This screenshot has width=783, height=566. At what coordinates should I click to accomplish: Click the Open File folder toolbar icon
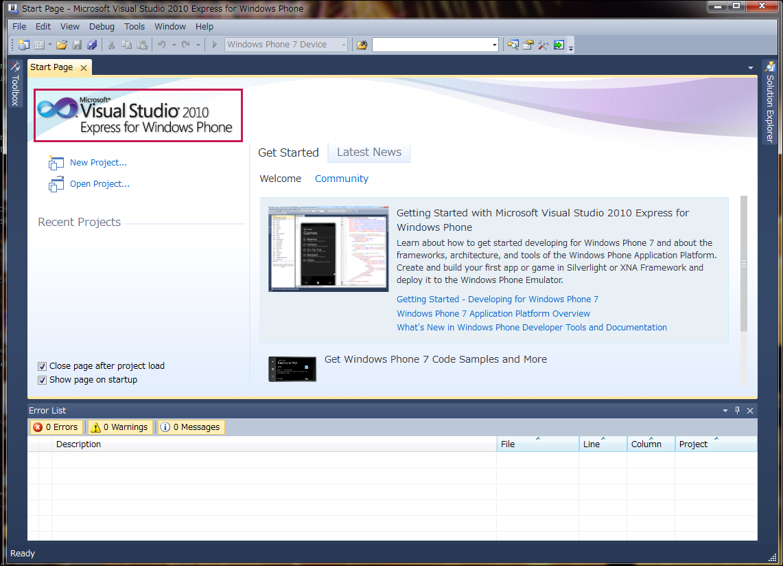pos(62,45)
